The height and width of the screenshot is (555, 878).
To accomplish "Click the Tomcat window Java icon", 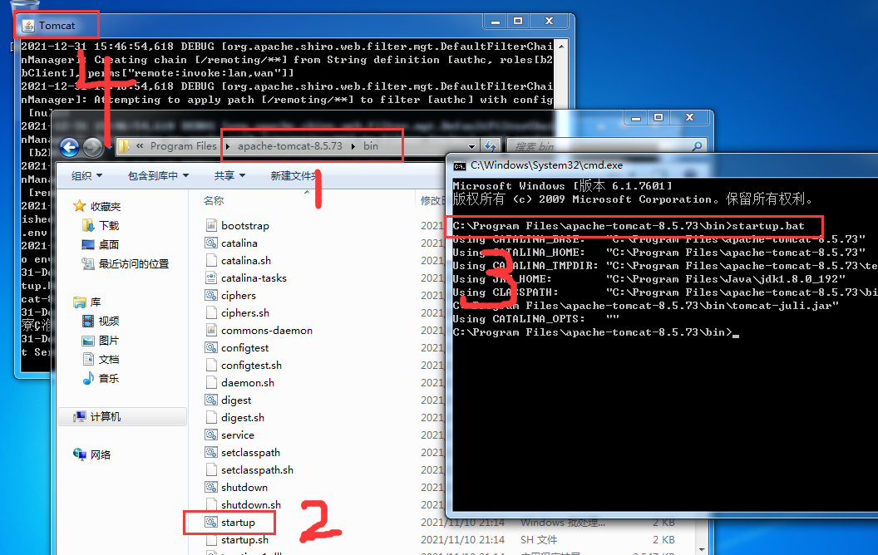I will [x=28, y=26].
